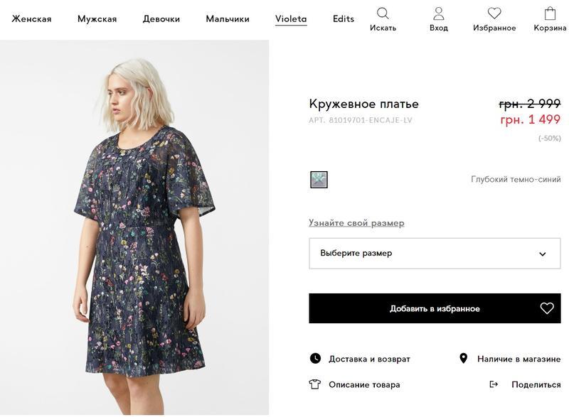Click the size dropdown chevron arrow
Screen dimensions: 569x417
point(543,254)
